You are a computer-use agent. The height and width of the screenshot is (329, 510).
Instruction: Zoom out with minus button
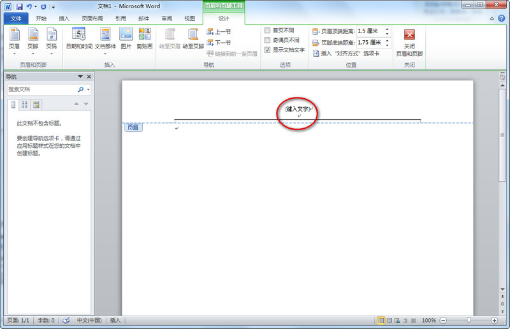click(x=443, y=321)
